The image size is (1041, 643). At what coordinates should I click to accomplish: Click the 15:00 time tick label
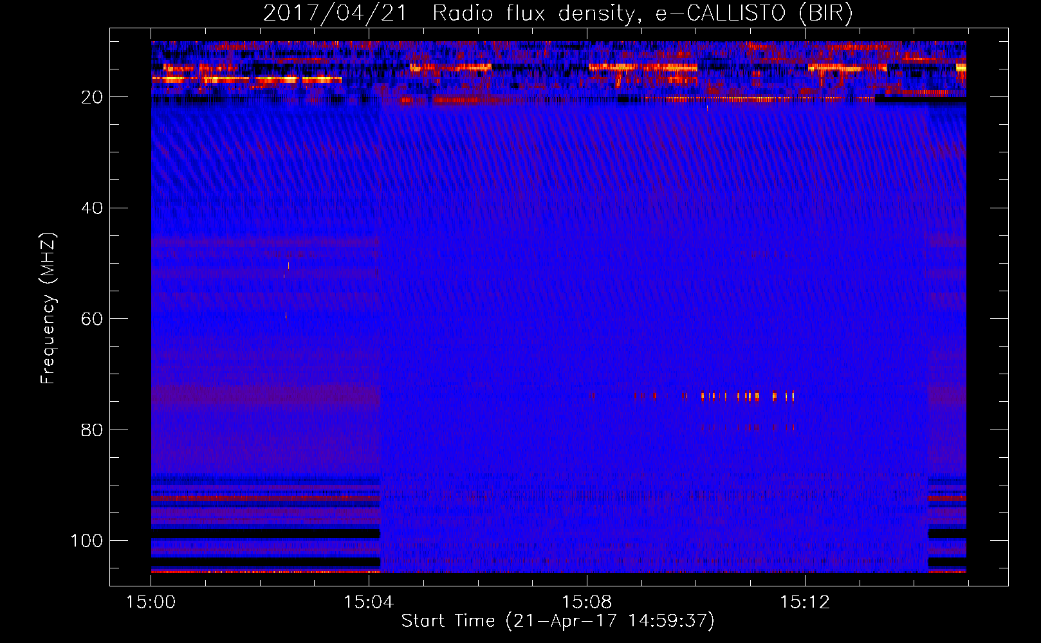pyautogui.click(x=151, y=602)
